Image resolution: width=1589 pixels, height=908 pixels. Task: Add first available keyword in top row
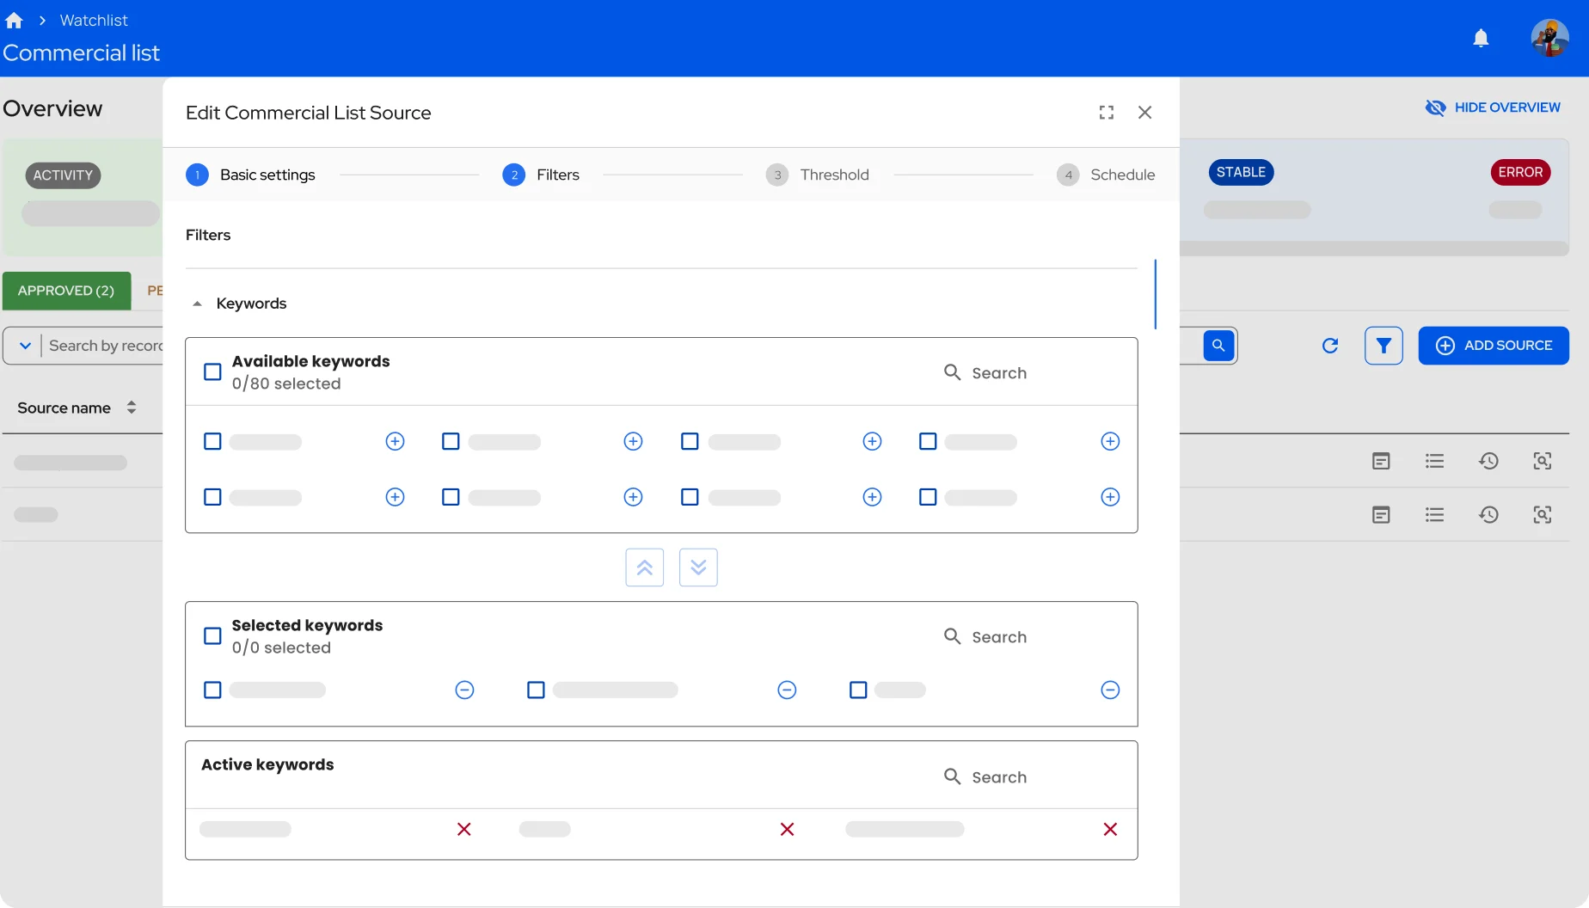click(395, 441)
